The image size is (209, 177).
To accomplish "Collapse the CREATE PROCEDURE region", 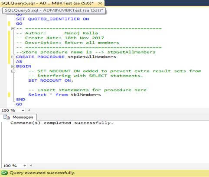I will tap(13, 57).
